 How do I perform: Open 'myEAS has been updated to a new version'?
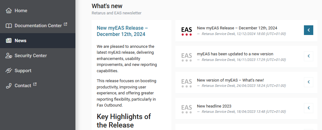[235, 54]
